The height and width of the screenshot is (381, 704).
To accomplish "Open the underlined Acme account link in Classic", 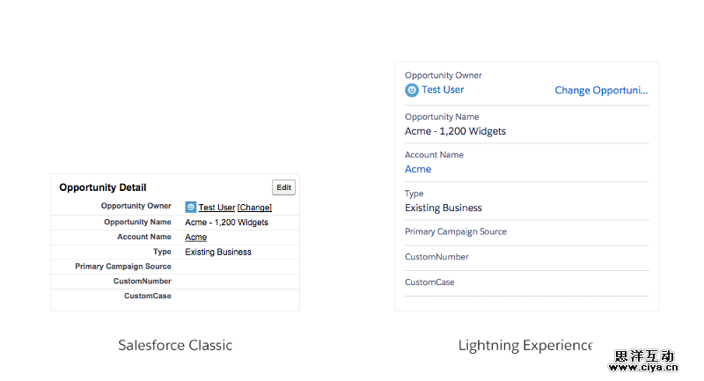I will pyautogui.click(x=196, y=238).
